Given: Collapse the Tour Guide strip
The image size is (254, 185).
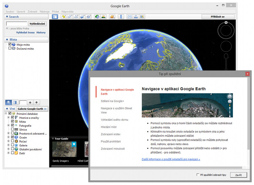Looking at the screenshot, I should coord(53,138).
